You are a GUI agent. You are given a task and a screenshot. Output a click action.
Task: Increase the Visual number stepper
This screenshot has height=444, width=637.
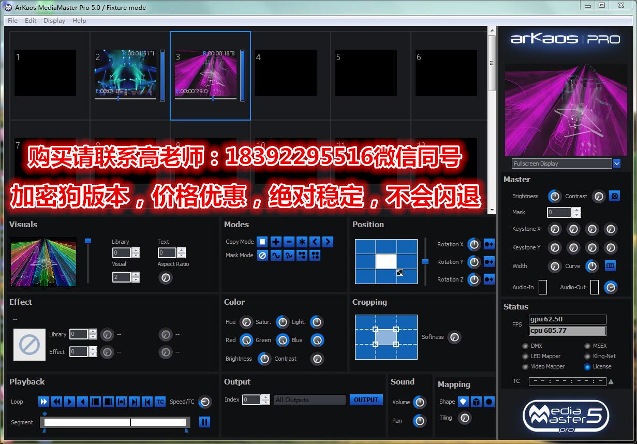(x=136, y=275)
